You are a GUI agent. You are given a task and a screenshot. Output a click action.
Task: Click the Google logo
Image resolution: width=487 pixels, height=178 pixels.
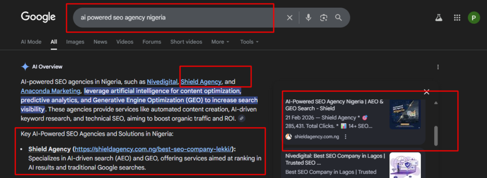click(38, 17)
